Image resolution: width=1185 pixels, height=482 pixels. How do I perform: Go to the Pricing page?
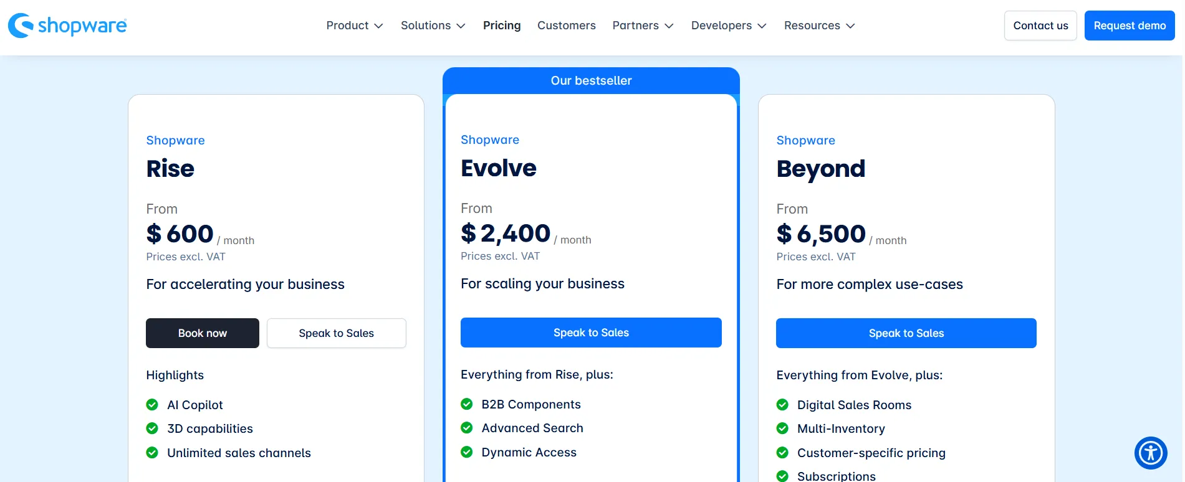502,26
